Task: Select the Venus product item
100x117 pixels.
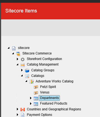Action: [x=45, y=92]
